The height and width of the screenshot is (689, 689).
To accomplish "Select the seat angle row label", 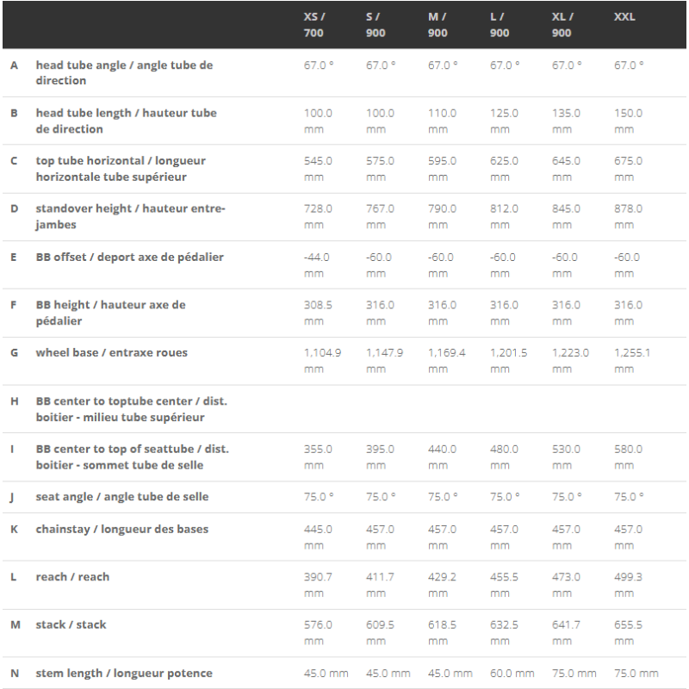I will [x=121, y=497].
